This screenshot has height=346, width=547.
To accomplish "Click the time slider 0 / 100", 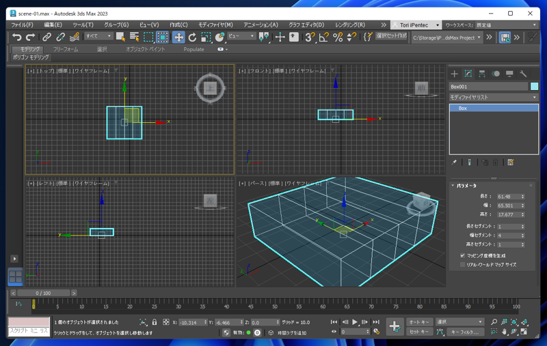I will point(43,293).
